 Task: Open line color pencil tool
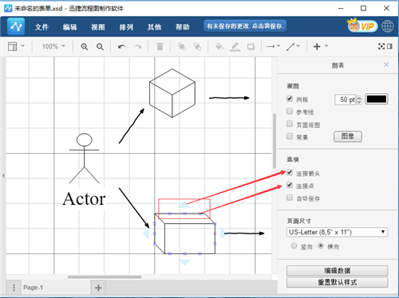coord(235,47)
